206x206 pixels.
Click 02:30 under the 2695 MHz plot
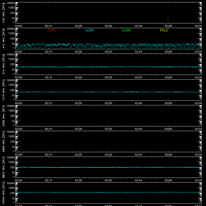[108, 129]
